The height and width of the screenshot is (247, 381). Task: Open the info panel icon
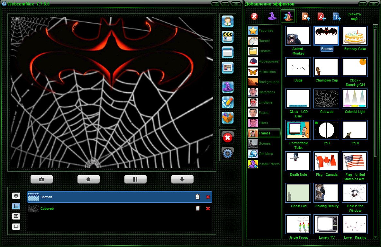point(16,196)
